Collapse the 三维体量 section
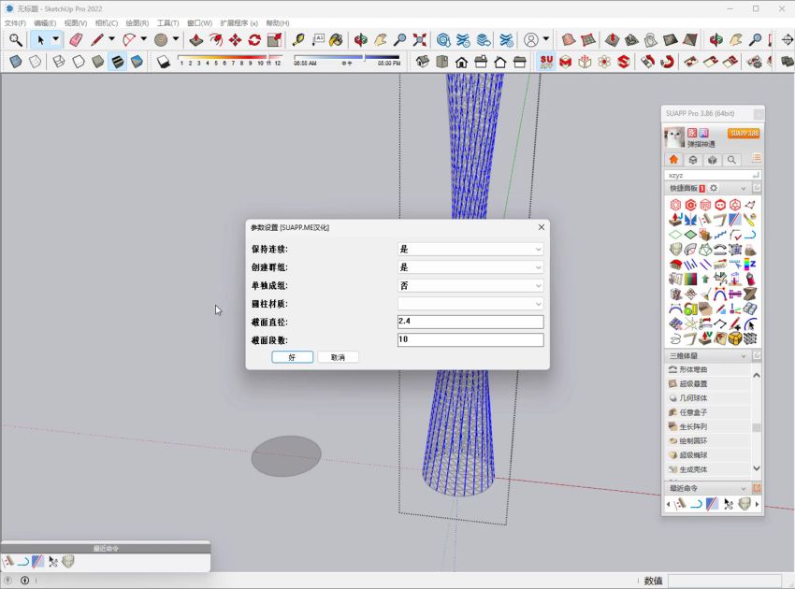Screen dimensions: 795x589 pos(744,356)
